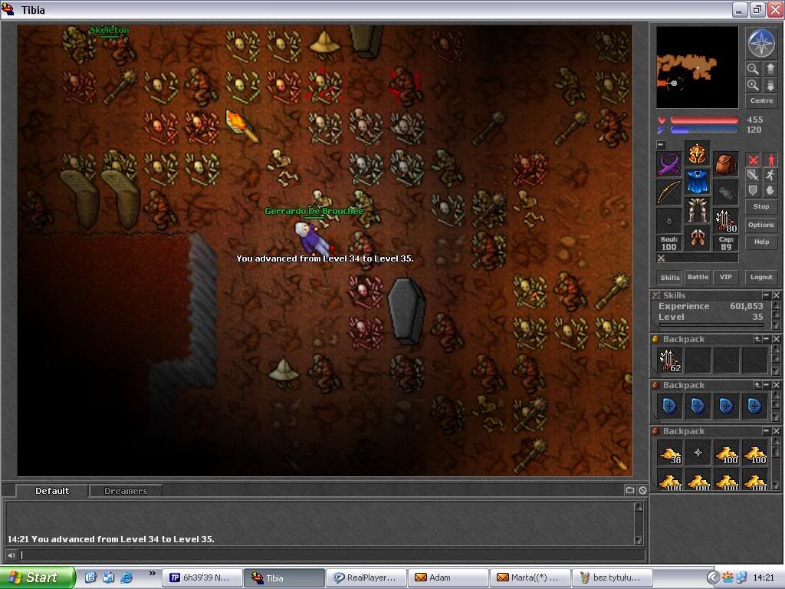Click the second blue rune in backpack
The image size is (785, 589).
tap(698, 406)
